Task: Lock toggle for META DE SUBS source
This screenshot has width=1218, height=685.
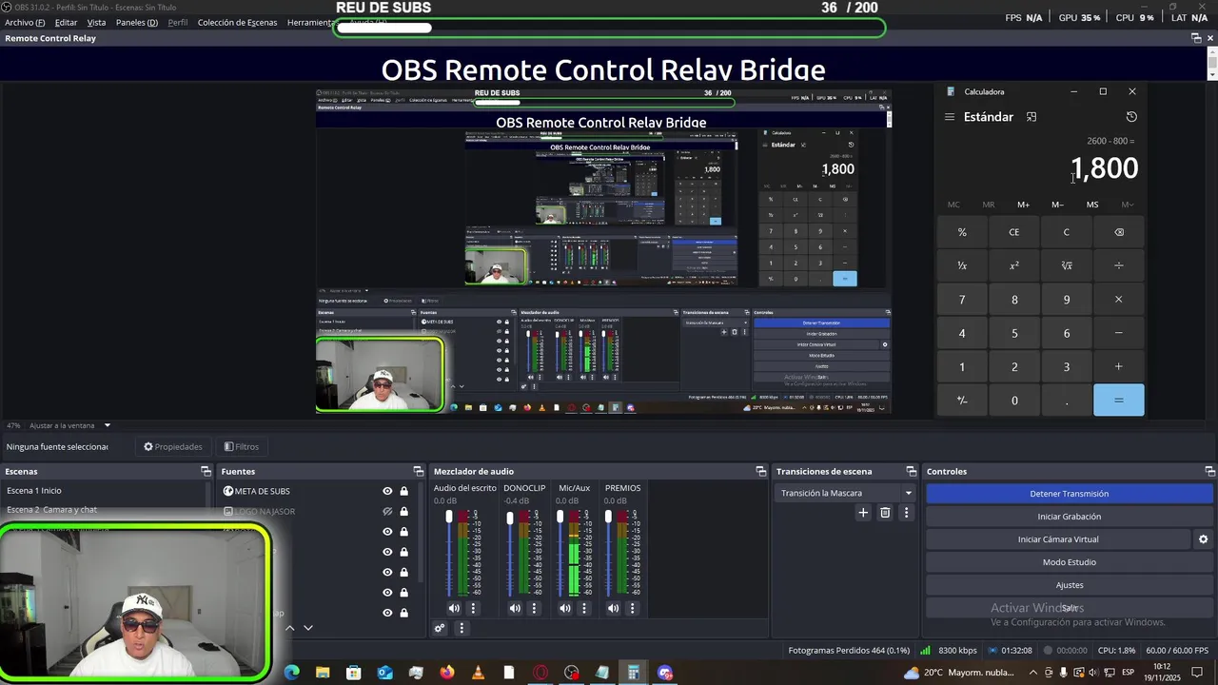Action: pyautogui.click(x=403, y=491)
